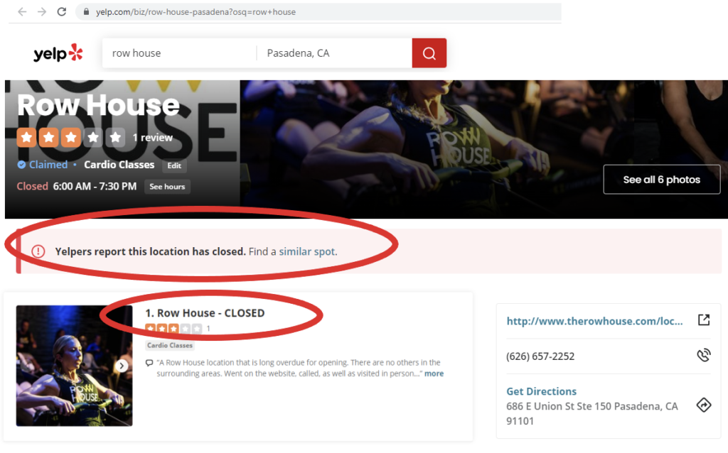Click the phone number (626) 657-2252
The height and width of the screenshot is (453, 728).
click(x=540, y=356)
